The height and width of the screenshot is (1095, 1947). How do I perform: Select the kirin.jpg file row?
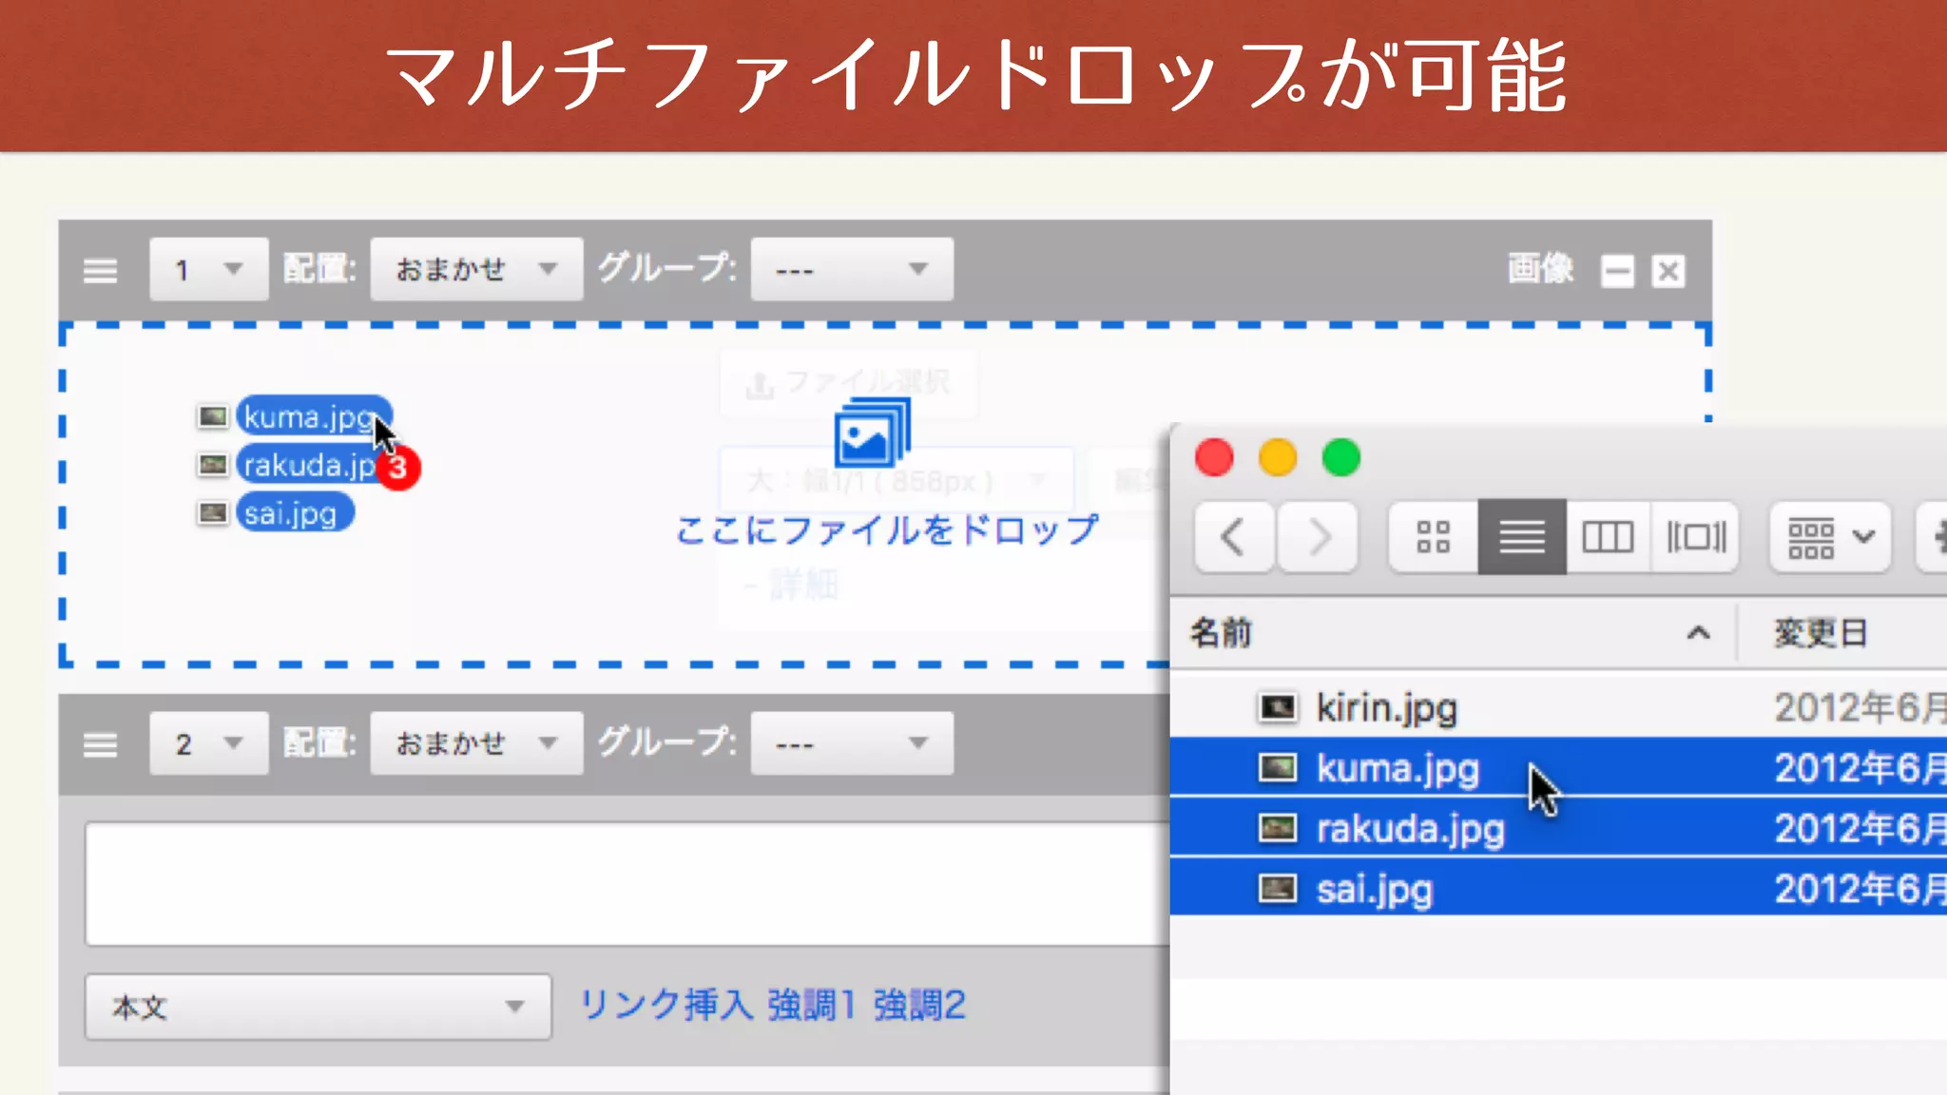(1558, 708)
